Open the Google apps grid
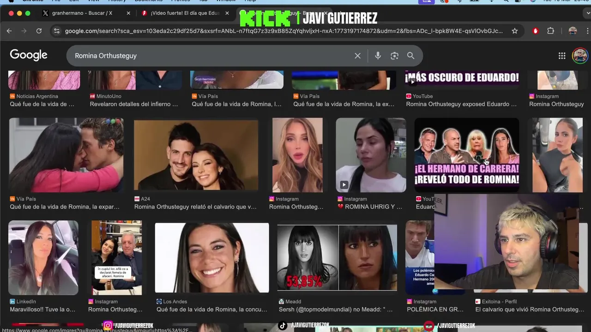This screenshot has height=332, width=591. [x=562, y=56]
